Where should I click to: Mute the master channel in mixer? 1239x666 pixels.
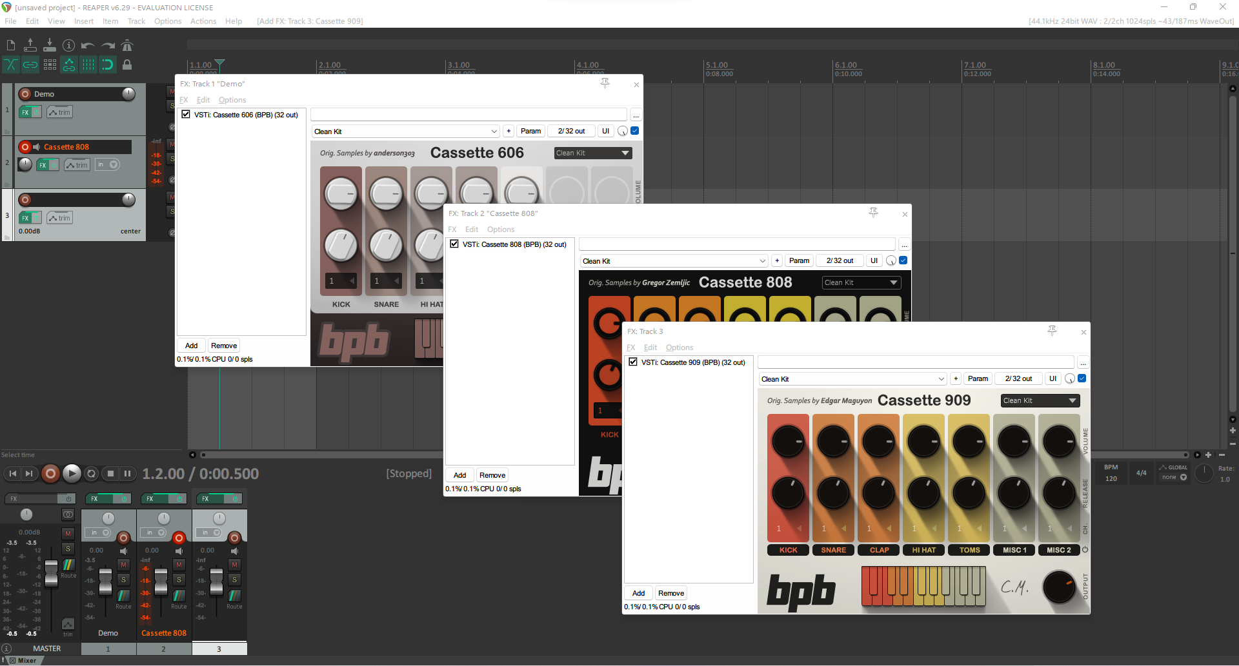pos(68,533)
